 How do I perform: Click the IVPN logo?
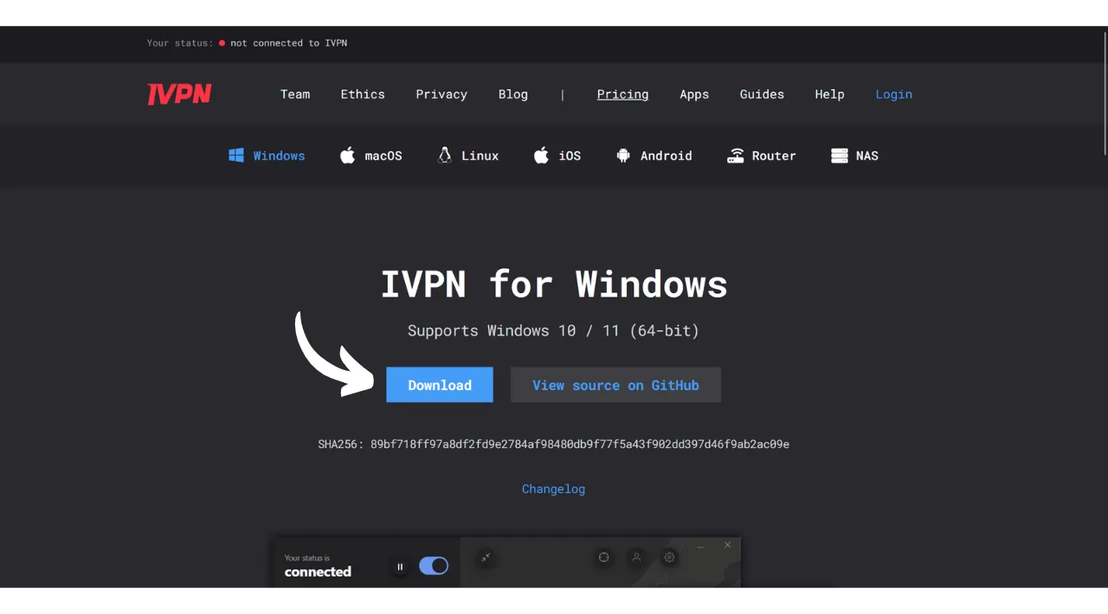click(179, 94)
